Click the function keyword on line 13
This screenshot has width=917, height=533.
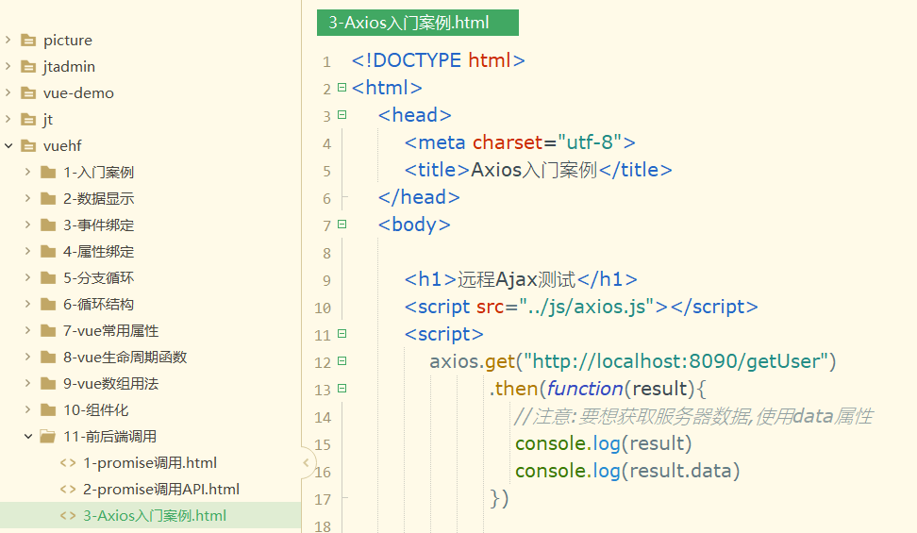585,389
